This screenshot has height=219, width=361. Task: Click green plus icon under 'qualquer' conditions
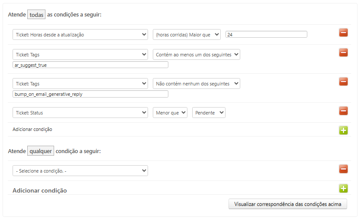click(343, 188)
